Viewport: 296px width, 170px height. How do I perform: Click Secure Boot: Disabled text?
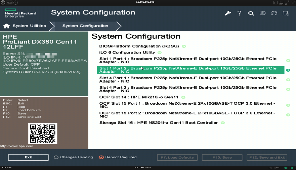[26, 68]
